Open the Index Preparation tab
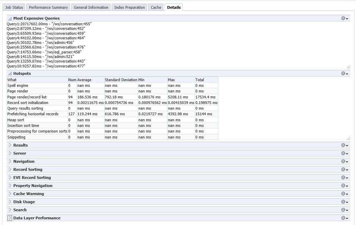The image size is (356, 225). pyautogui.click(x=129, y=7)
